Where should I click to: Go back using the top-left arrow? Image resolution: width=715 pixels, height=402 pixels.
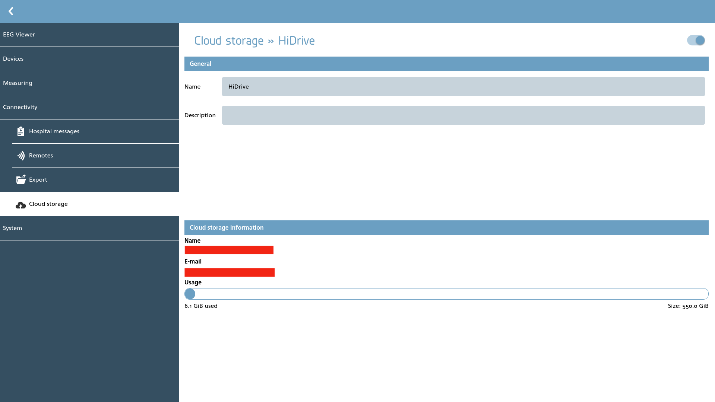coord(11,11)
